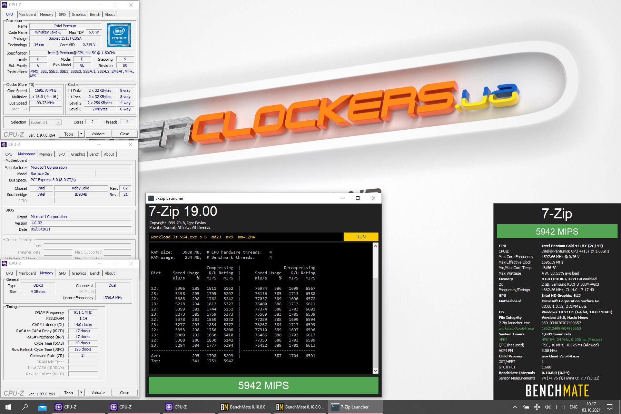
Task: Click the Intel Pentium inside logo
Action: pos(119,35)
